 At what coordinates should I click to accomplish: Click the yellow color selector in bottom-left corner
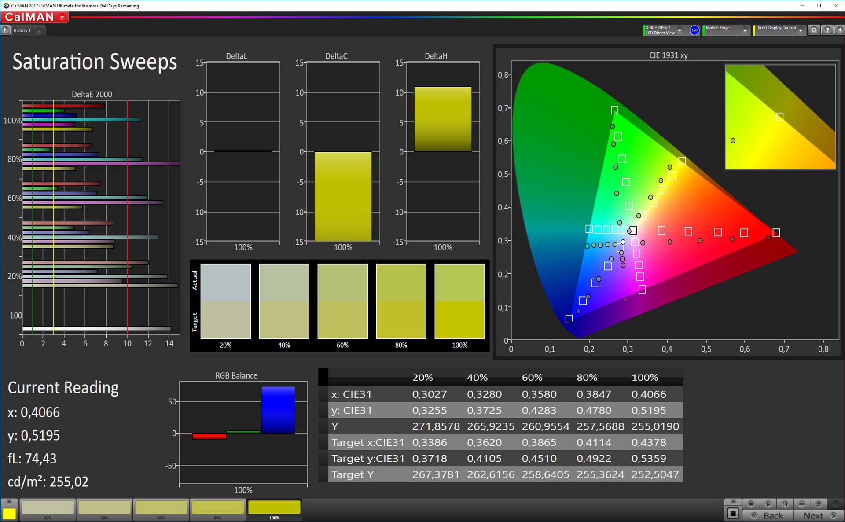[x=9, y=513]
